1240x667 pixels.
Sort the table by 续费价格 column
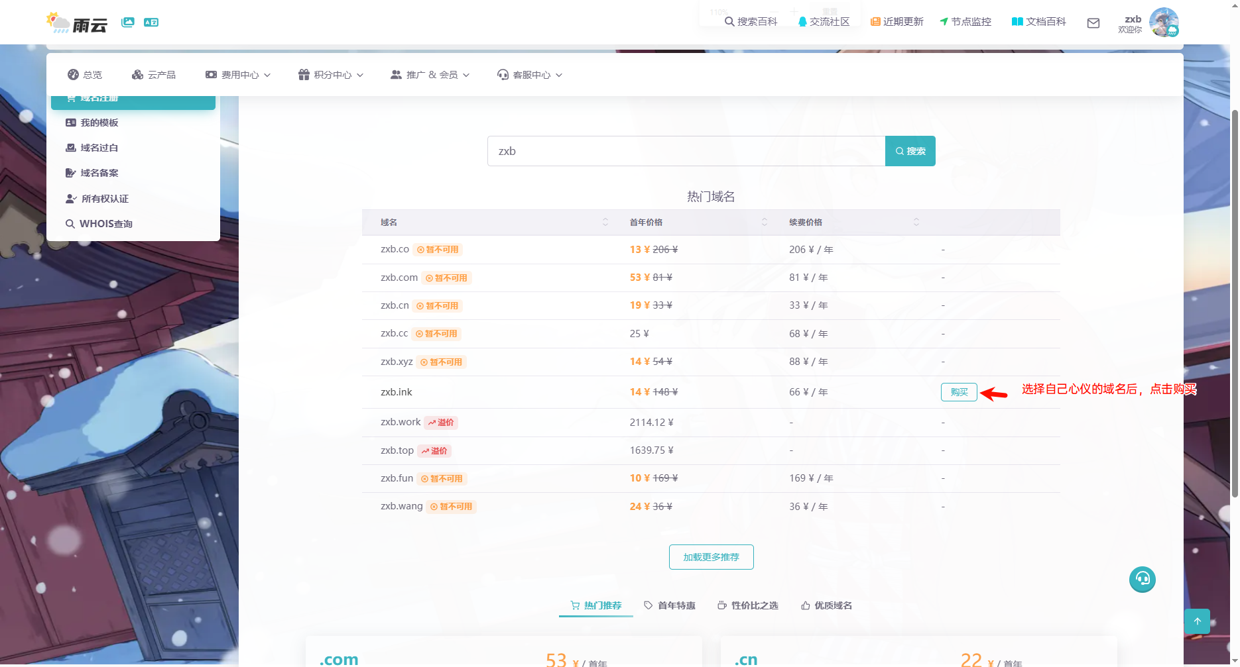(916, 223)
